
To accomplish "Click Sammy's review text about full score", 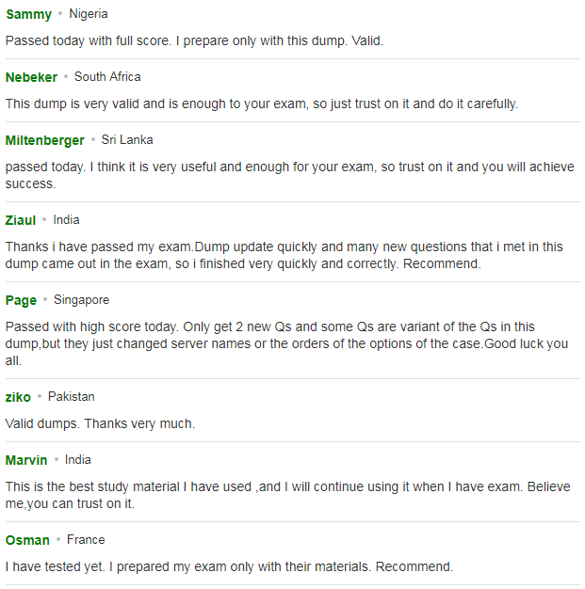I will [x=194, y=41].
